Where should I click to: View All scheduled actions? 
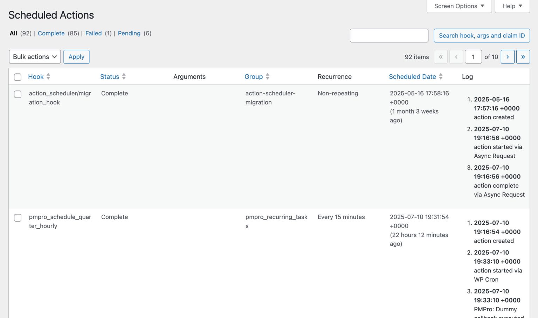click(13, 33)
